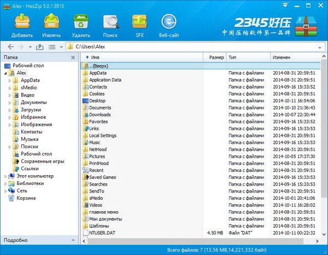Image resolution: width=328 pixels, height=255 pixels.
Task: Select the ..(Вверх) parent row
Action: (x=201, y=66)
